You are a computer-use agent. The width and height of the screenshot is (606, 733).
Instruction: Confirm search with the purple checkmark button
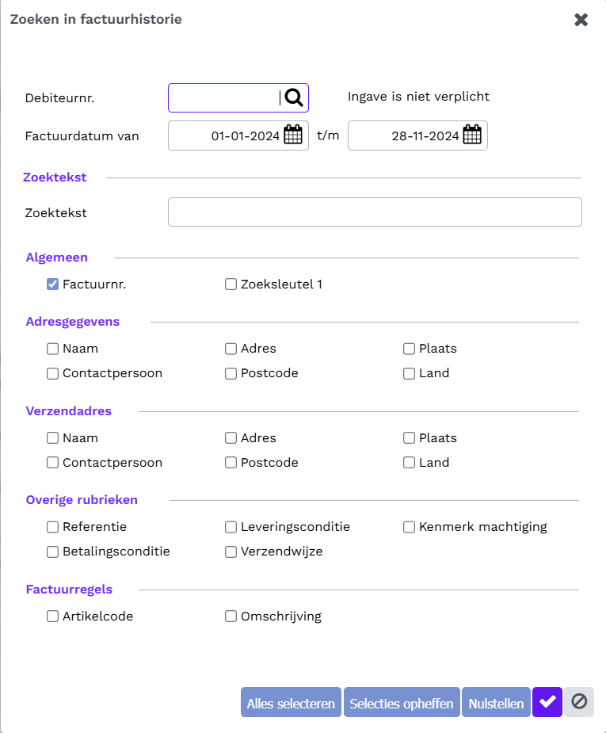click(x=547, y=702)
